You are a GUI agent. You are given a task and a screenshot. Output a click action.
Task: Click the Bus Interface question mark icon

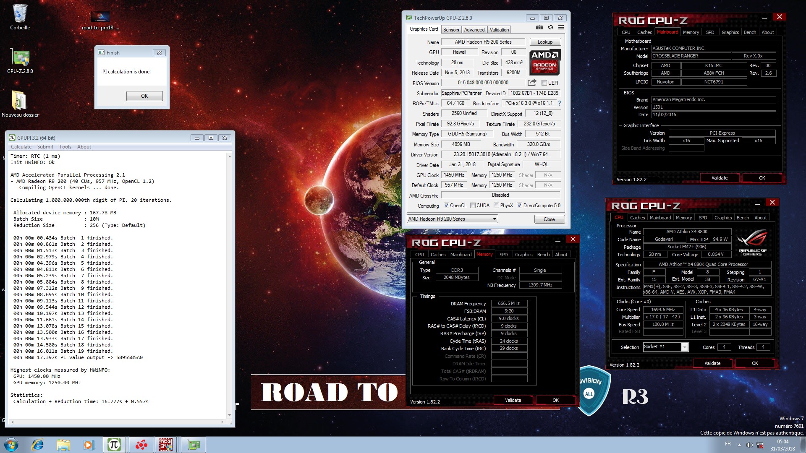pyautogui.click(x=559, y=103)
